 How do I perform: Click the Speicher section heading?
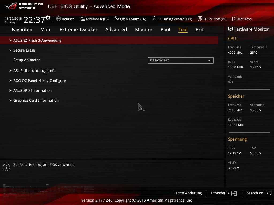coord(236,96)
